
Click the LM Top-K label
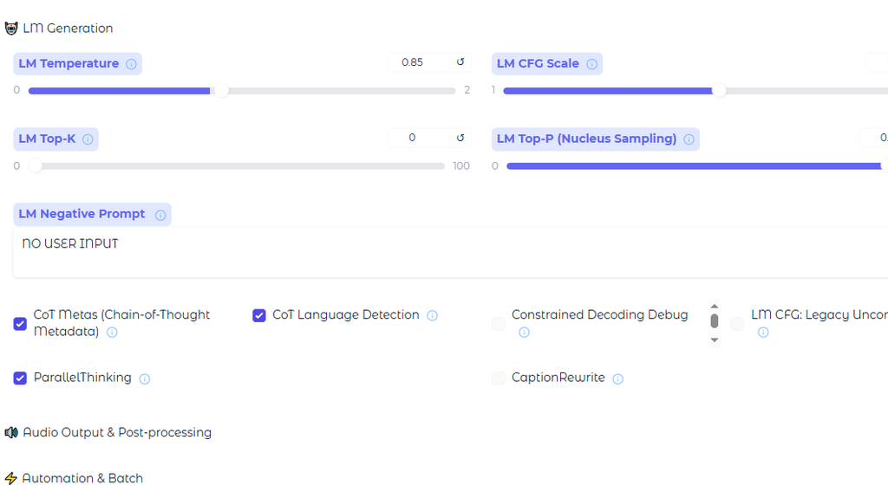pyautogui.click(x=47, y=139)
